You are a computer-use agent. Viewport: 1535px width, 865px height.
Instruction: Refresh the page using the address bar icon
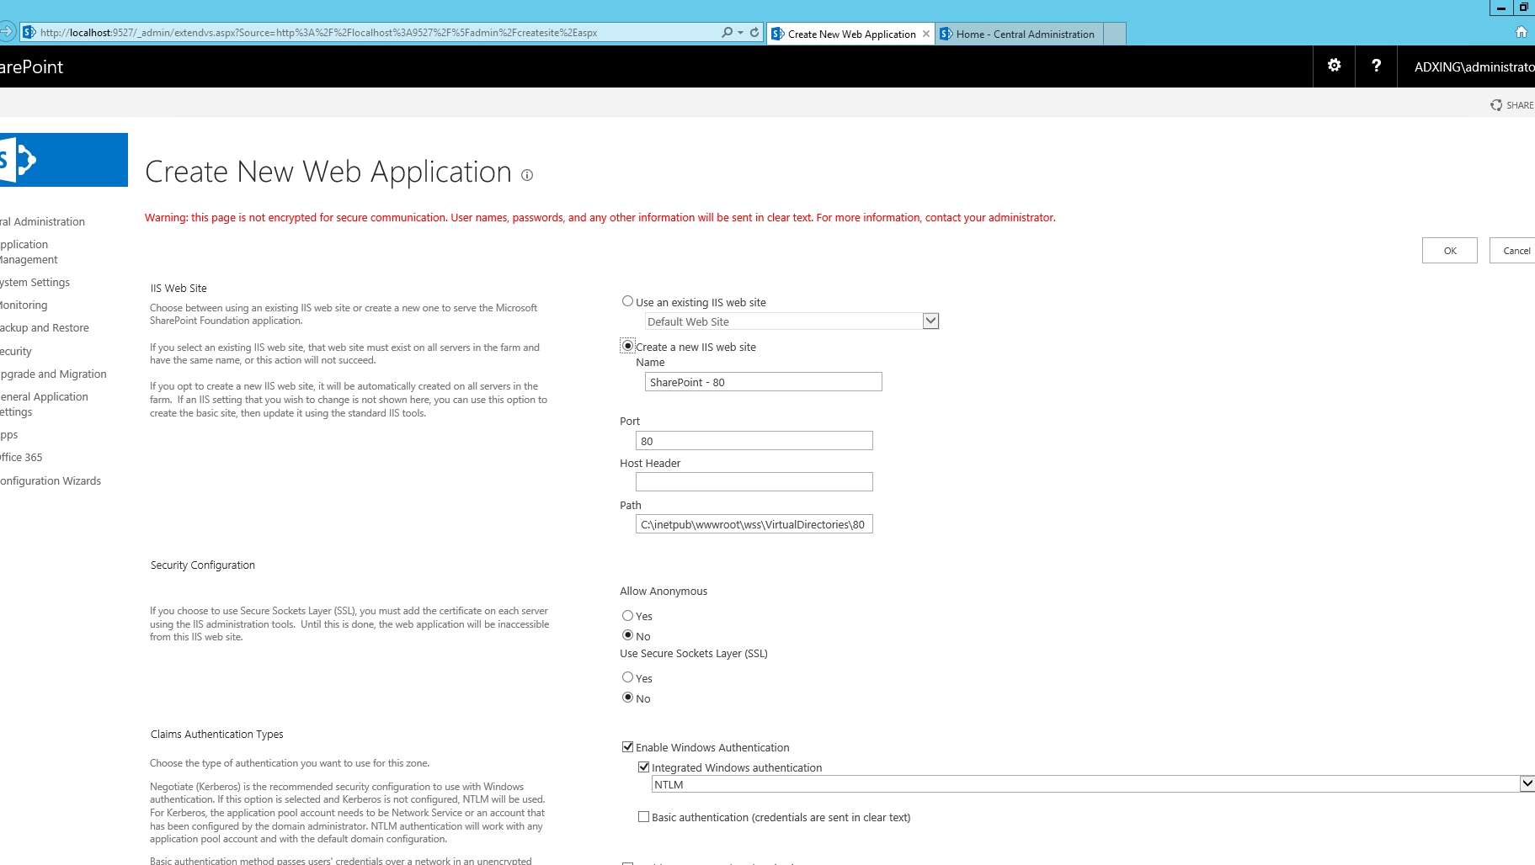coord(754,33)
